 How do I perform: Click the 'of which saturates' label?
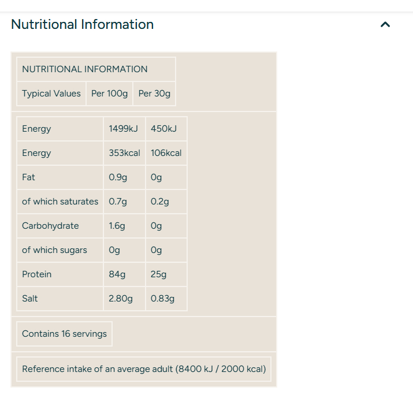point(60,202)
